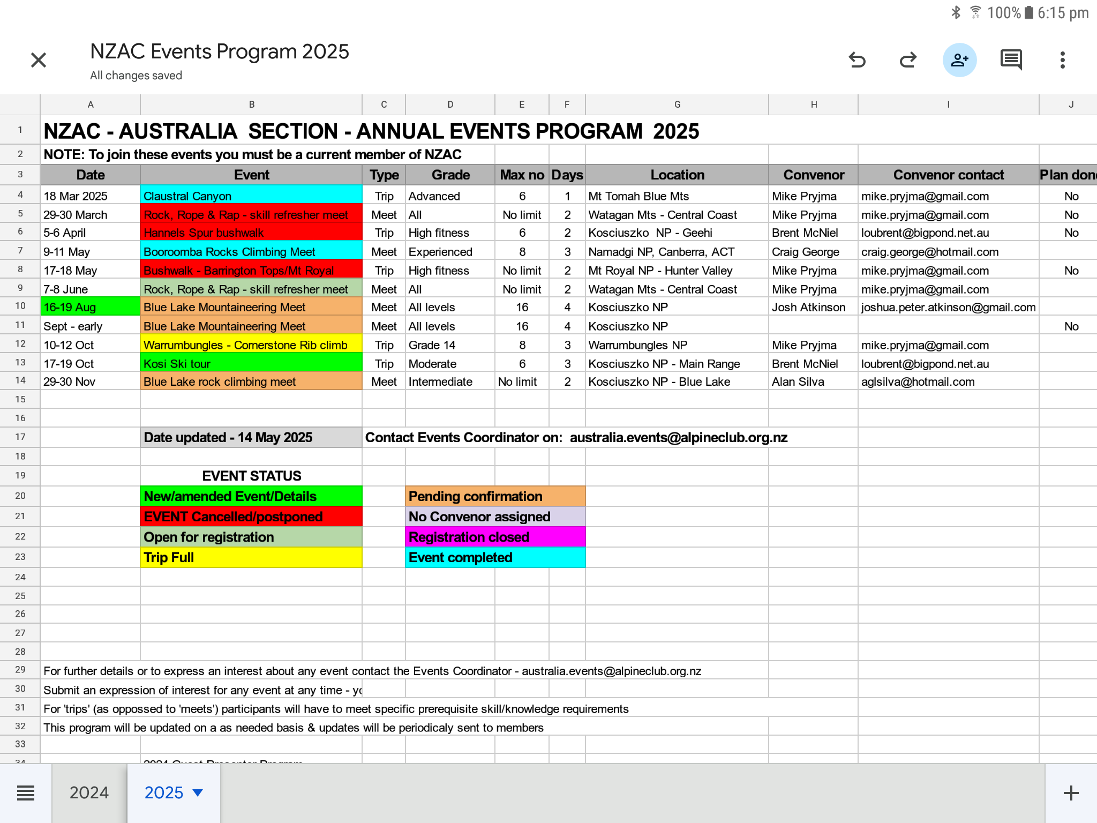Select yellow Warrumbungles - Cornerstone Rib climb cell
The image size is (1097, 823).
click(251, 345)
